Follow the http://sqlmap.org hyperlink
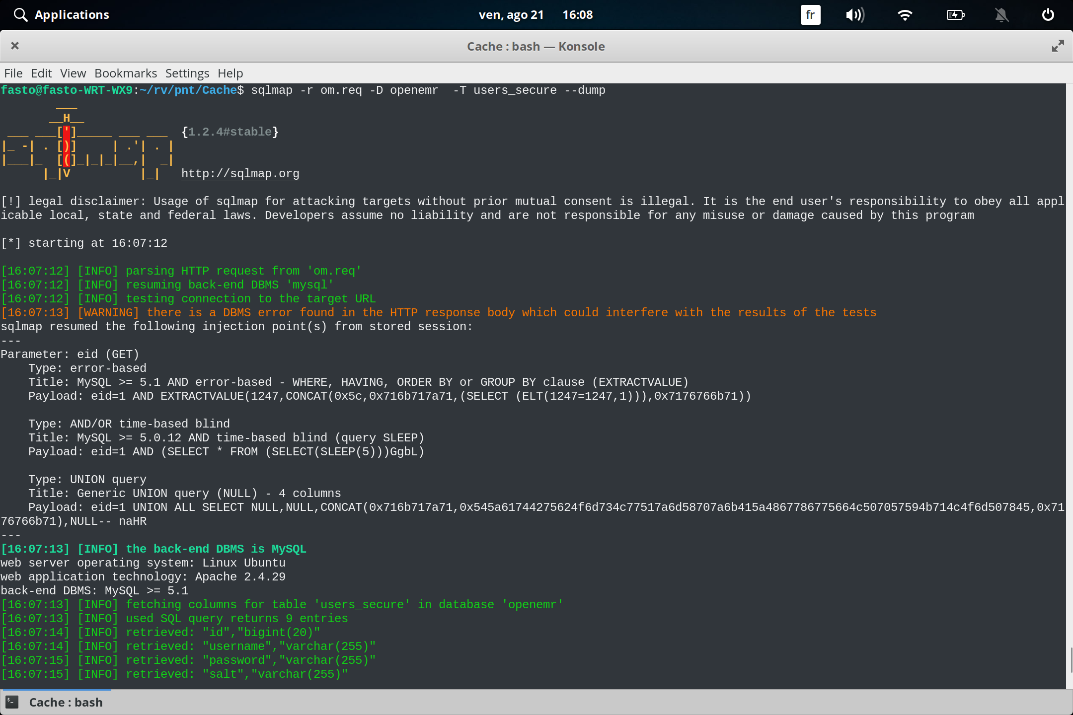 click(x=240, y=173)
